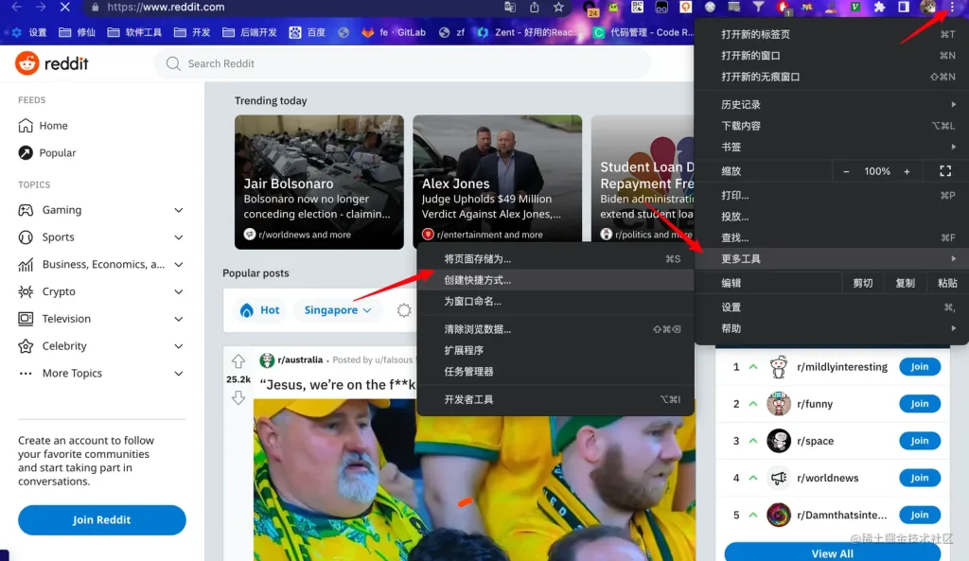Click the Search Reddit field
The height and width of the screenshot is (561, 969).
[402, 63]
